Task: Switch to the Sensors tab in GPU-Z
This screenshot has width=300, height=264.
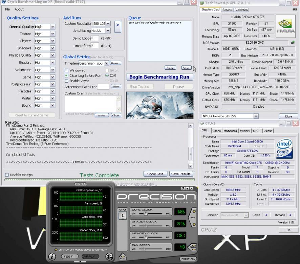Action: pos(227,10)
